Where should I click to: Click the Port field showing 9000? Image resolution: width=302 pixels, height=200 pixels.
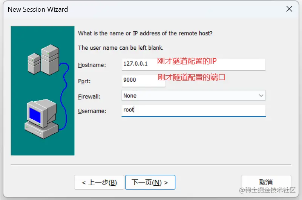144,81
